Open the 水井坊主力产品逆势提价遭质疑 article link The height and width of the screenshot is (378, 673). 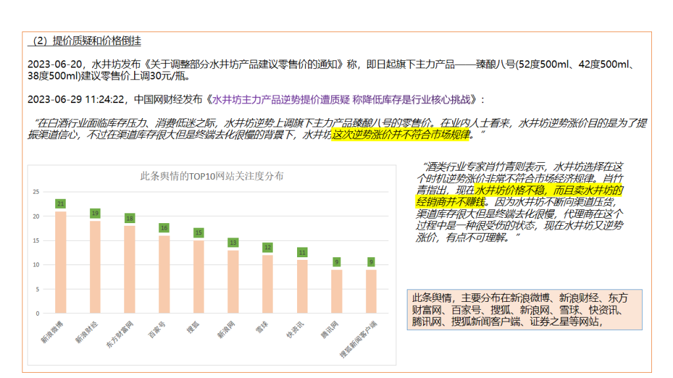pos(343,100)
